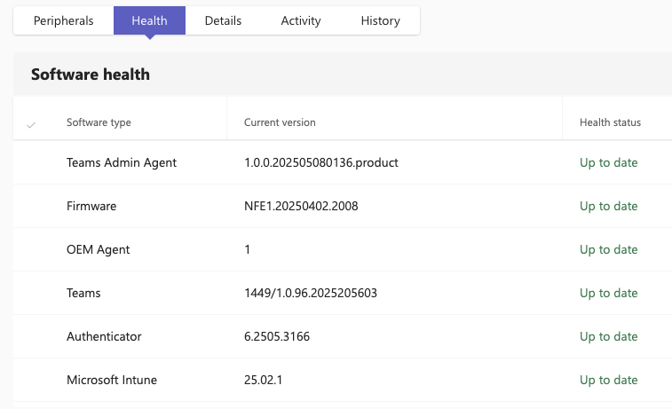672x409 pixels.
Task: Select the Firmware row
Action: [343, 206]
